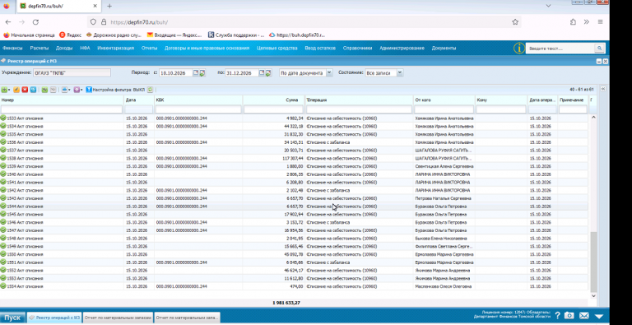Image resolution: width=632 pixels, height=325 pixels.
Task: Click status icon of row 1533 Акт списания
Action: coord(3,118)
